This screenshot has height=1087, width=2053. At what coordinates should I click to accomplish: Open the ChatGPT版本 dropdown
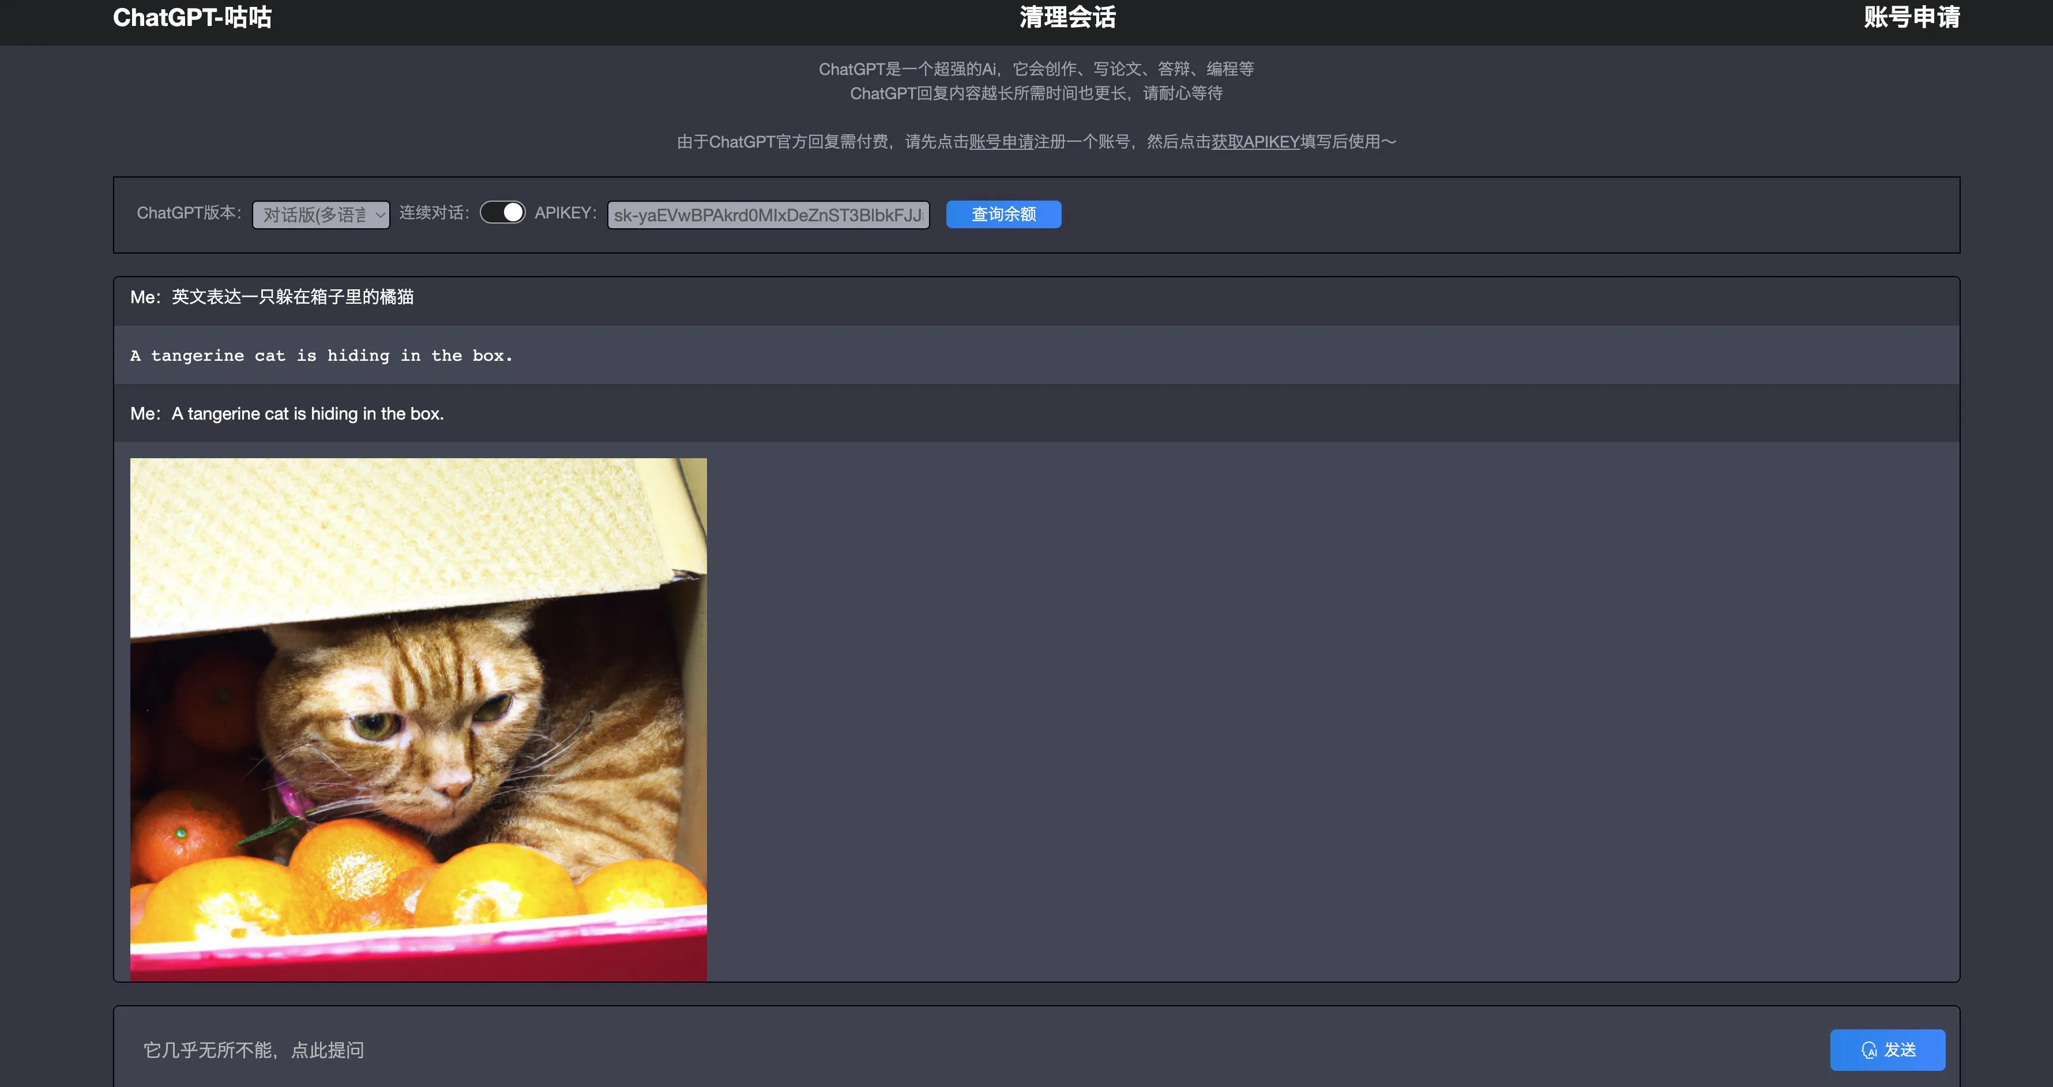(x=321, y=215)
